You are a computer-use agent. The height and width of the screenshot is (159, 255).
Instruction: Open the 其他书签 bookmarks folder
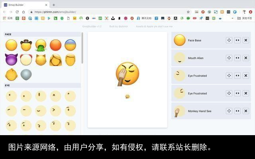(x=245, y=18)
